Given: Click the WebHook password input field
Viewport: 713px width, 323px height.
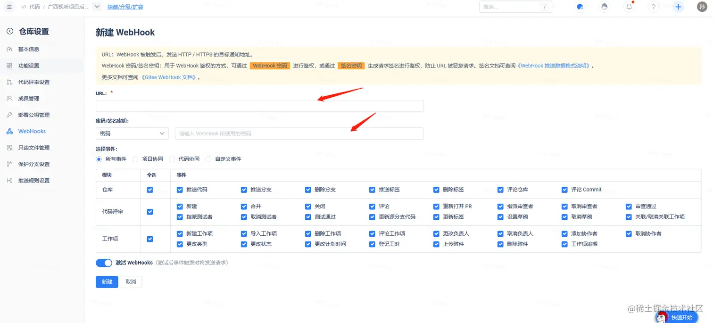Looking at the screenshot, I should click(x=299, y=133).
